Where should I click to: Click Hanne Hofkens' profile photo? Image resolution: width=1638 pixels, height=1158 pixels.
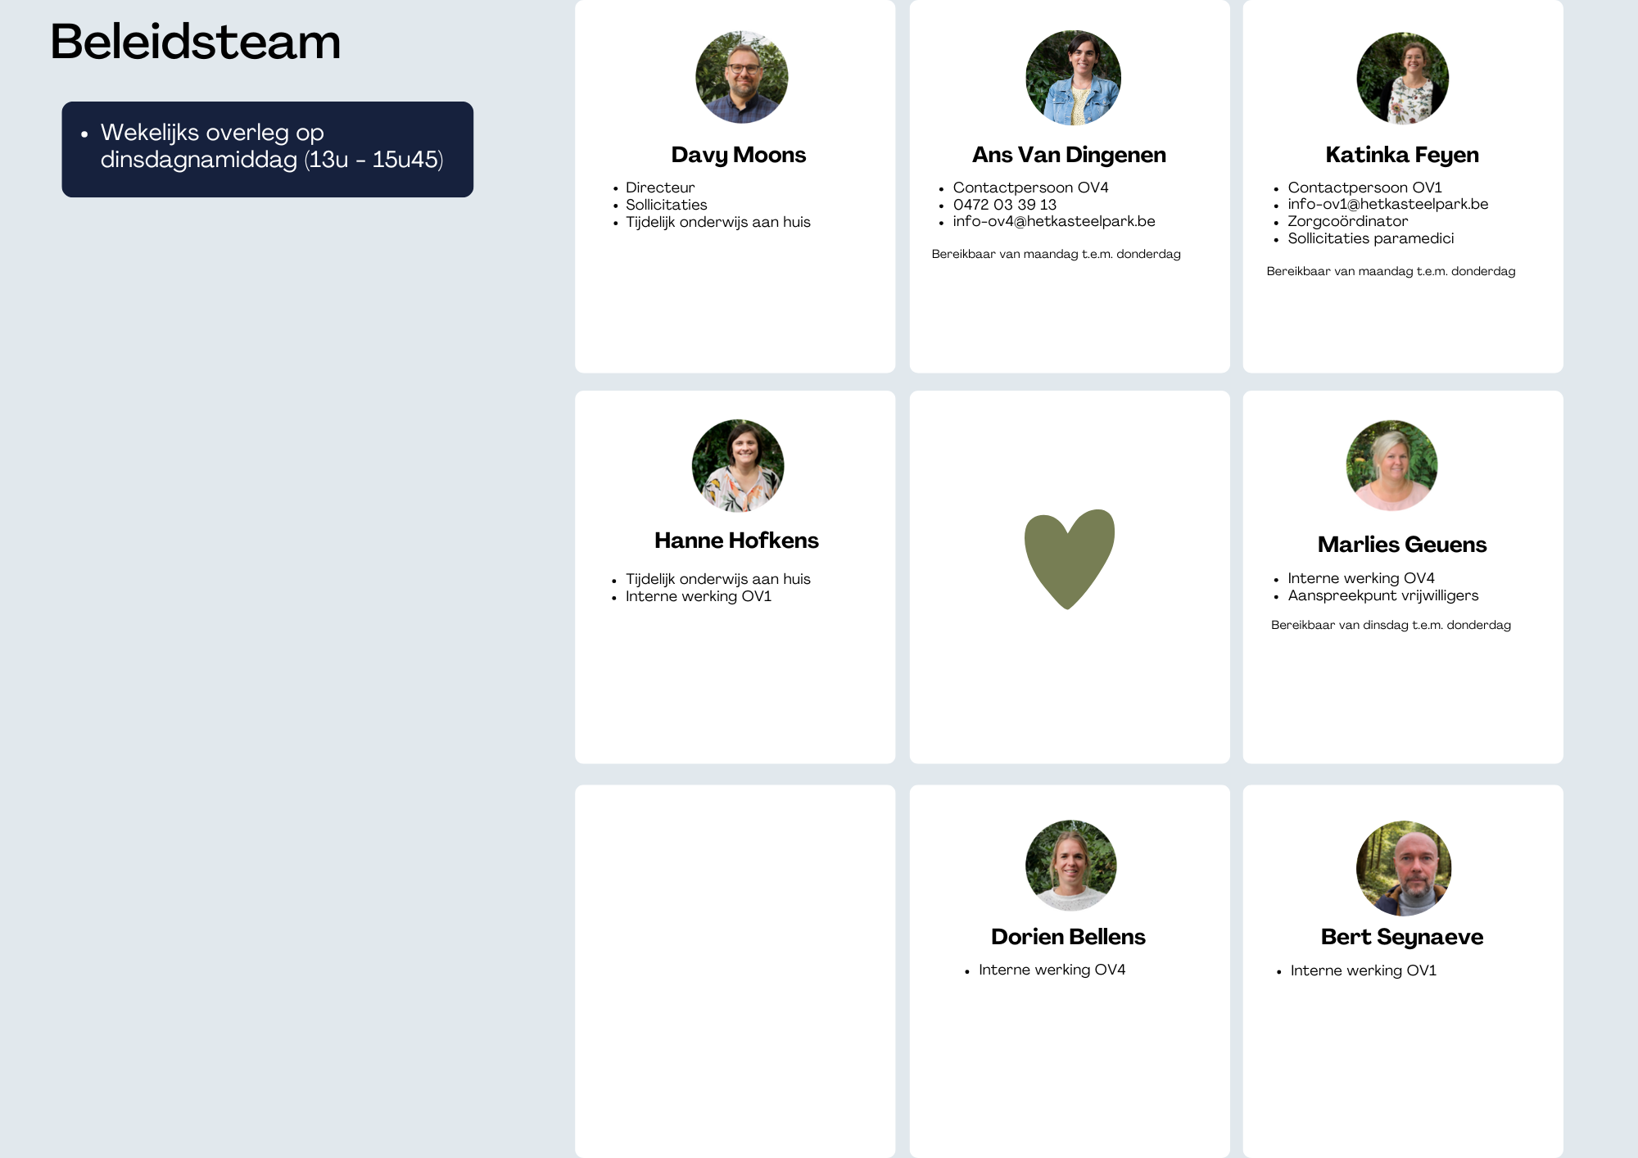pos(738,466)
